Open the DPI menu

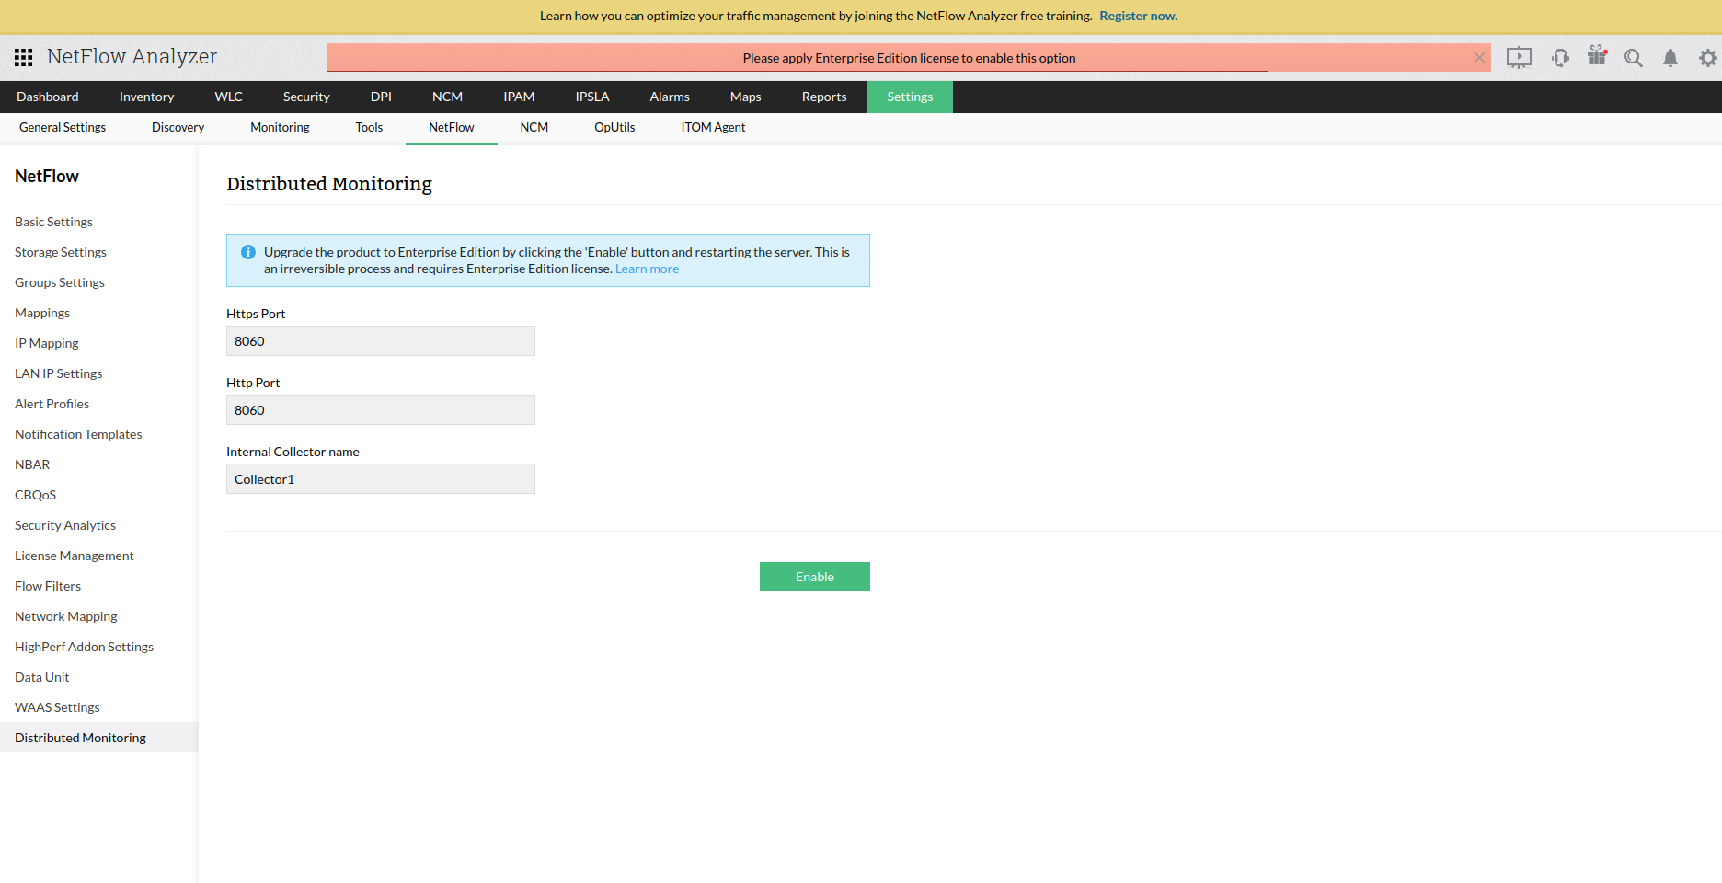click(381, 97)
